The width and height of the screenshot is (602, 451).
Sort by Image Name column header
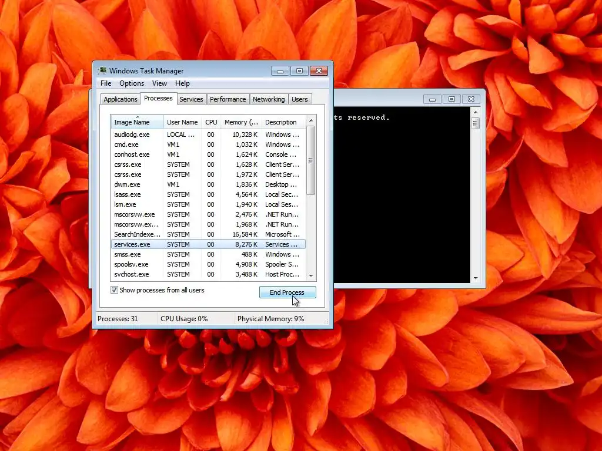[x=137, y=122]
